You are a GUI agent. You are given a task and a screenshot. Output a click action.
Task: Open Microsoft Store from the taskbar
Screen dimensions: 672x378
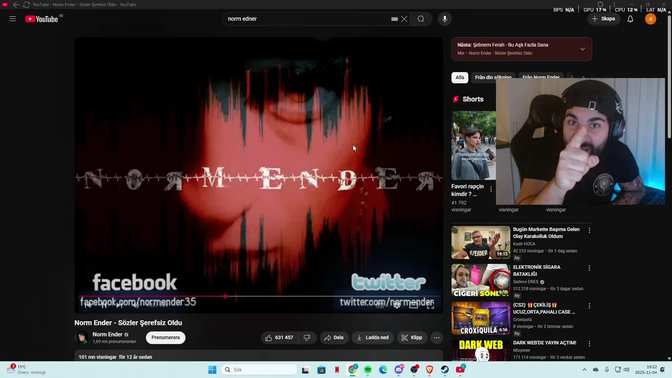(321, 370)
